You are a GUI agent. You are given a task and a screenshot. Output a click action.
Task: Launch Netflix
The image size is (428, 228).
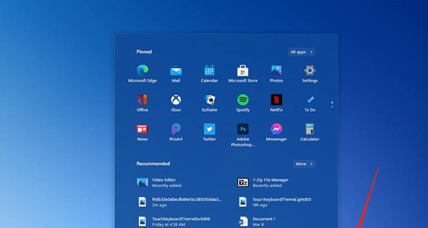276,103
